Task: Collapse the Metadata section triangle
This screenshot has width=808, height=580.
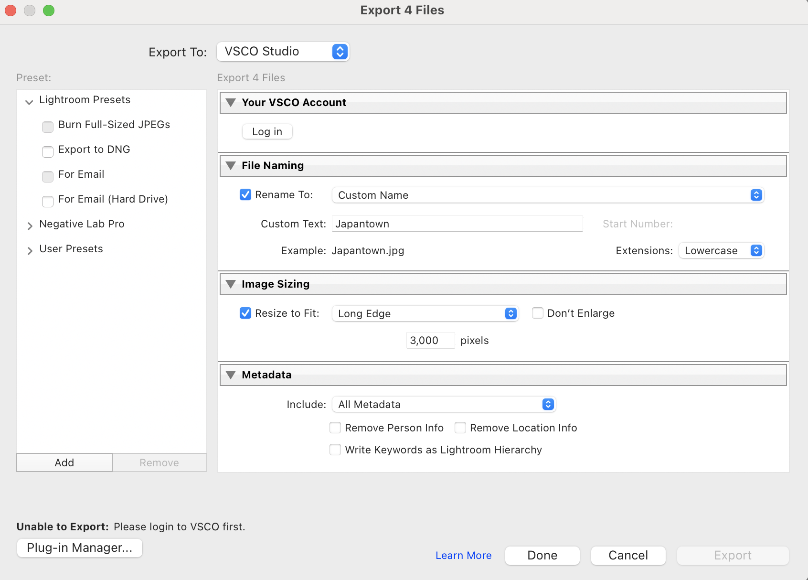Action: pos(231,375)
